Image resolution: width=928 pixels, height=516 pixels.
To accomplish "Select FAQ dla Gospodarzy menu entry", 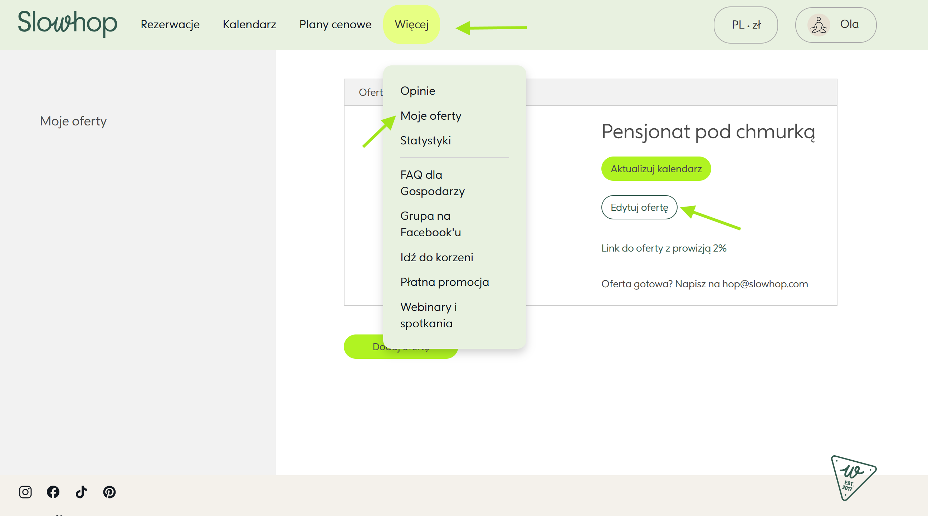I will coord(432,183).
